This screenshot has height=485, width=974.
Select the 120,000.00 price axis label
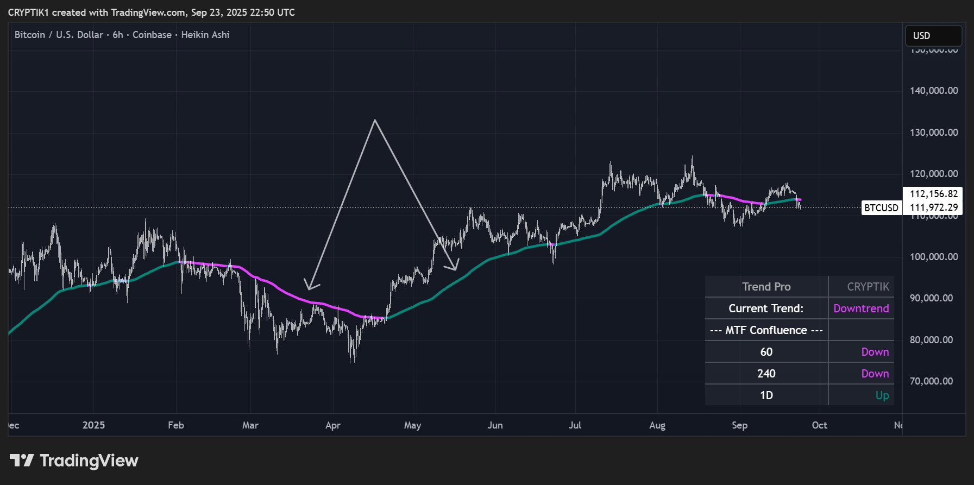[x=934, y=174]
